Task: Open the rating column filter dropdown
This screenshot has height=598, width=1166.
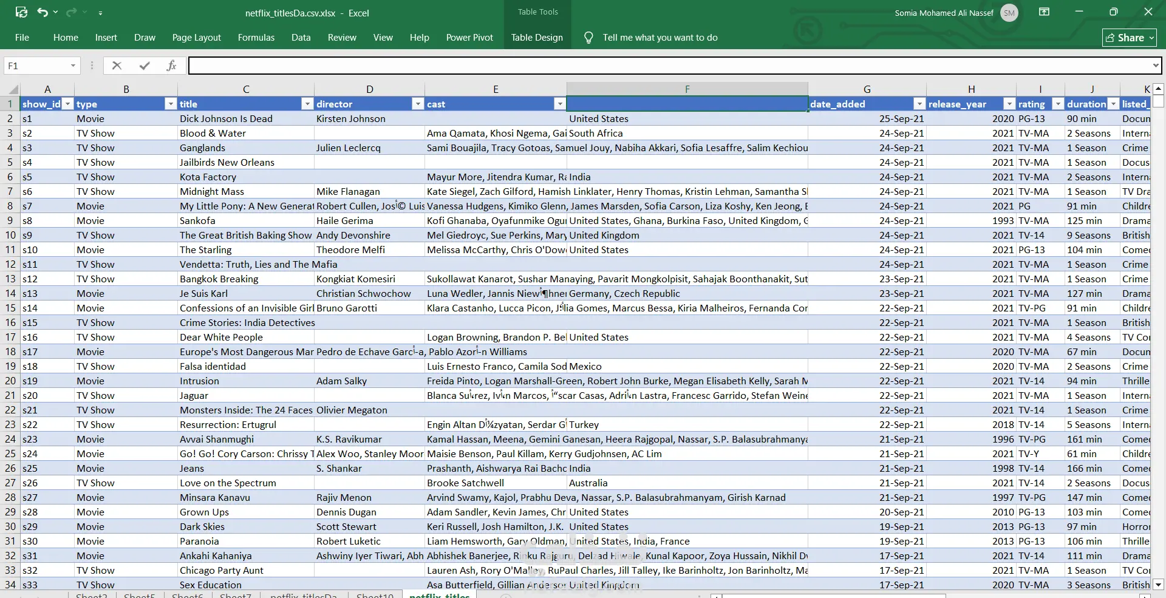Action: tap(1058, 104)
